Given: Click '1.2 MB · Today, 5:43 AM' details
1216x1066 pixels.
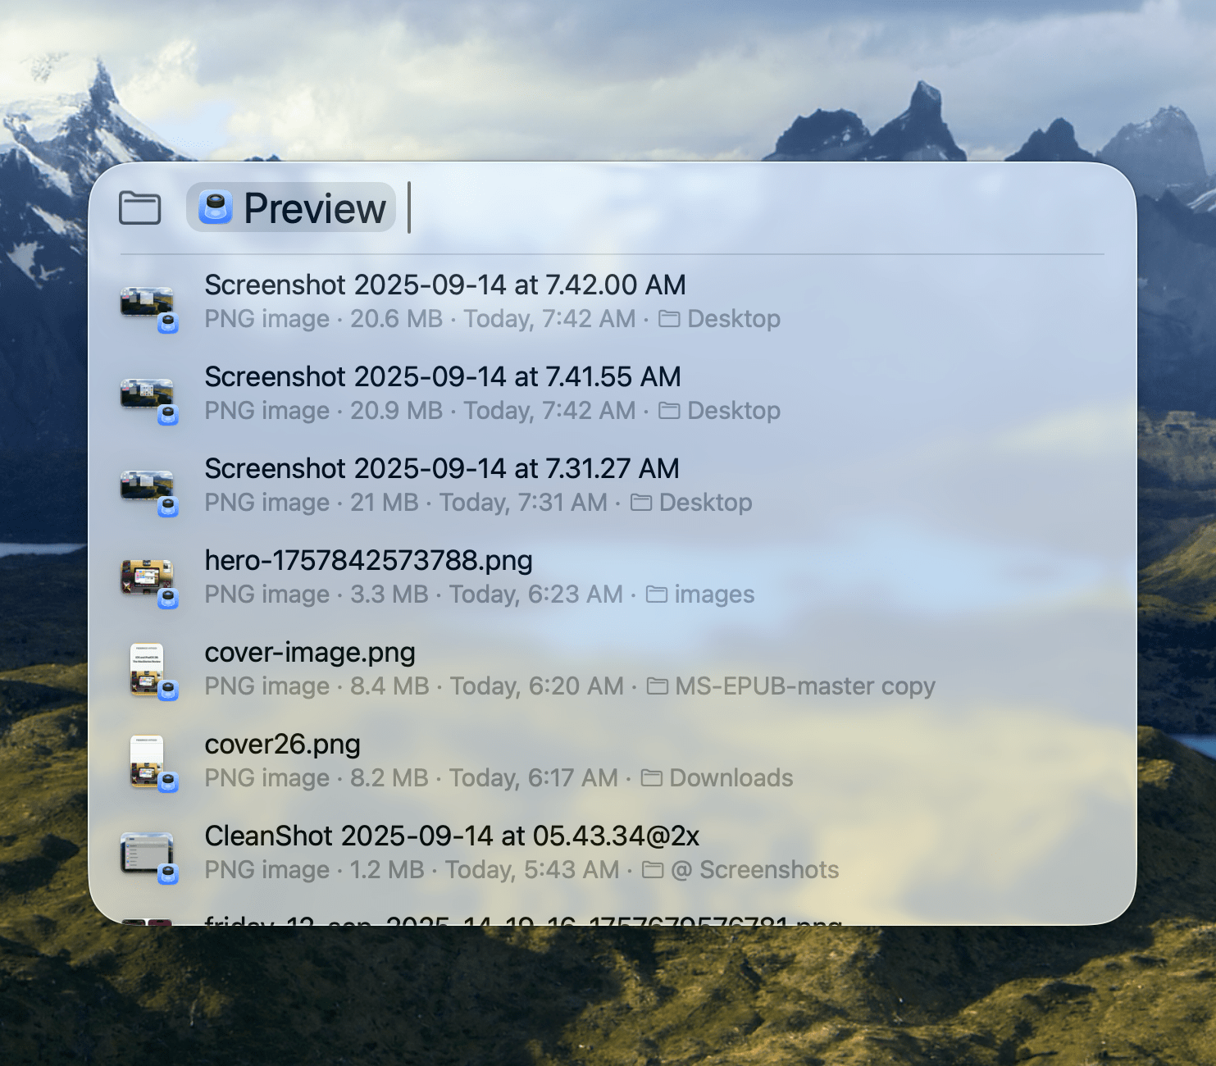Looking at the screenshot, I should (x=485, y=869).
